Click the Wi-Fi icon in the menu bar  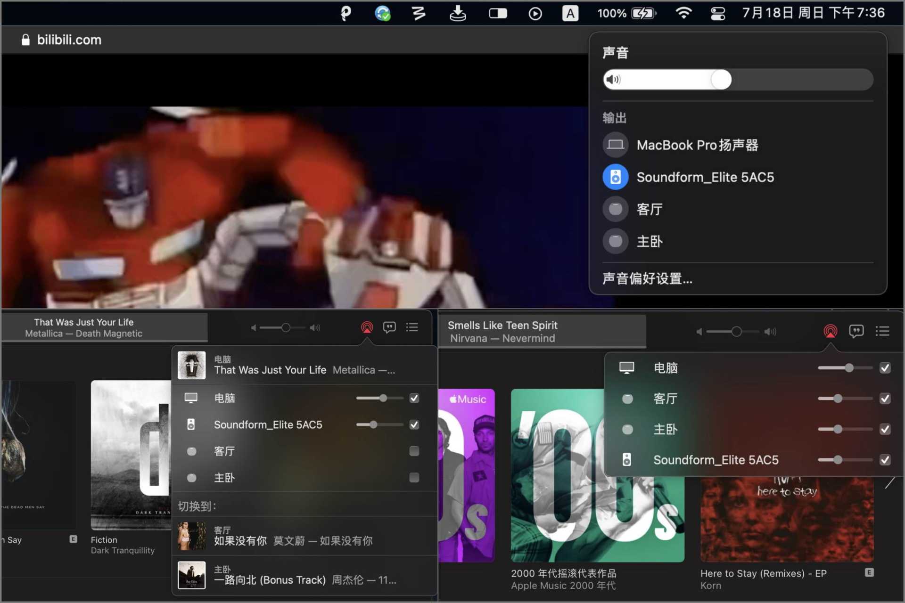pos(684,13)
